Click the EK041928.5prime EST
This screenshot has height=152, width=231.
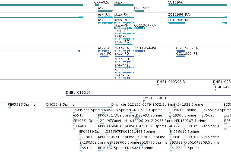(x=175, y=107)
